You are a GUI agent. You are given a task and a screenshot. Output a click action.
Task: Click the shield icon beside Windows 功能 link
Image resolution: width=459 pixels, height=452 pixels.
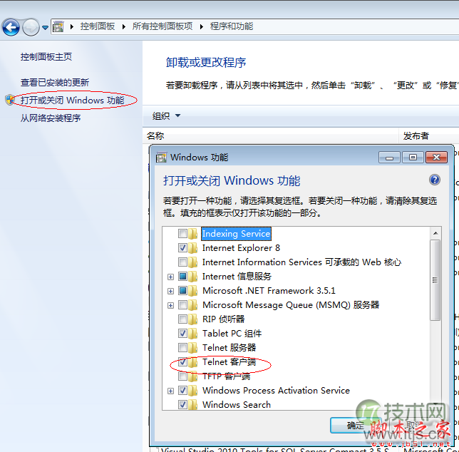tap(10, 100)
